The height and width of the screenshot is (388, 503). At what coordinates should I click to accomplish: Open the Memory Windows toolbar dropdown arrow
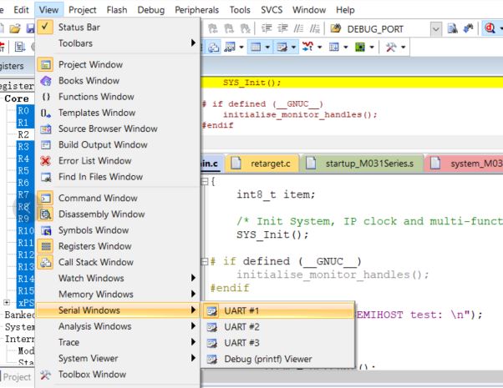coord(267,48)
